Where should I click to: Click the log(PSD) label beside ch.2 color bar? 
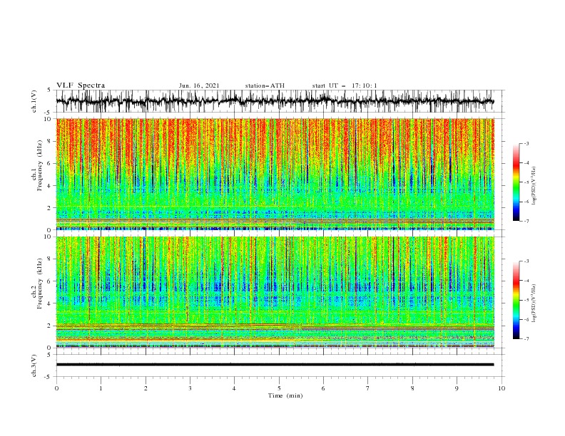[x=534, y=303]
